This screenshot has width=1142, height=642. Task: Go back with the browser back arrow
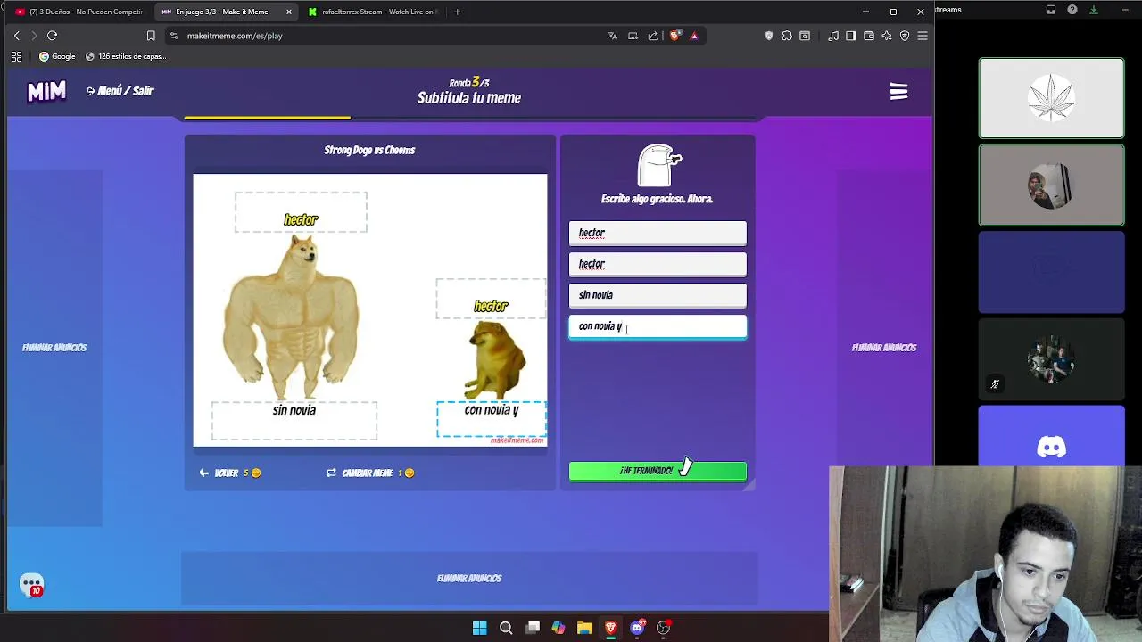[16, 36]
